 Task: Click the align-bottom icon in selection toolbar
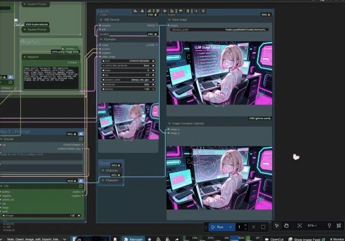pos(172,11)
